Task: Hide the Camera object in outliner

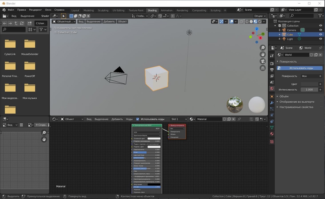Action: (x=321, y=30)
